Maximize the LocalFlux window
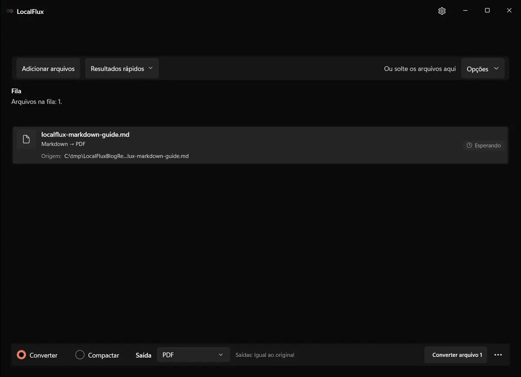The image size is (521, 377). click(487, 11)
